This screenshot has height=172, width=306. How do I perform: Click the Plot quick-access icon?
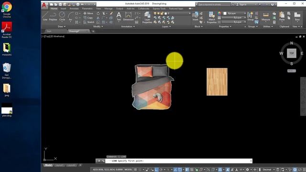78,4
